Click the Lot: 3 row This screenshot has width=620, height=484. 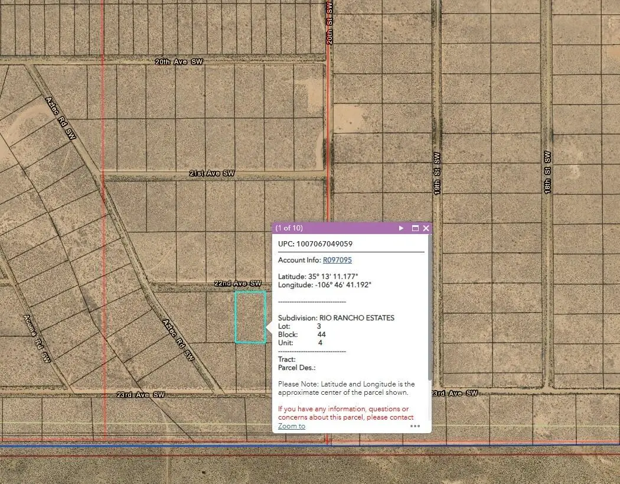pos(299,326)
